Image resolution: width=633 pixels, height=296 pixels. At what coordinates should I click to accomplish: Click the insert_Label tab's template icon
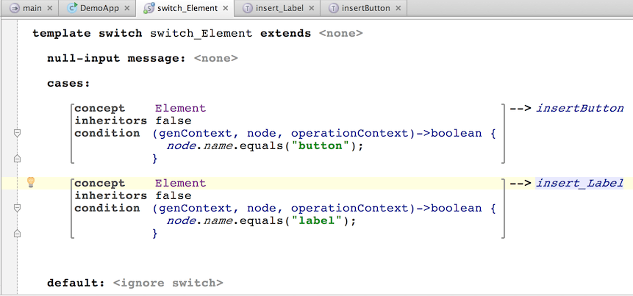click(x=247, y=9)
